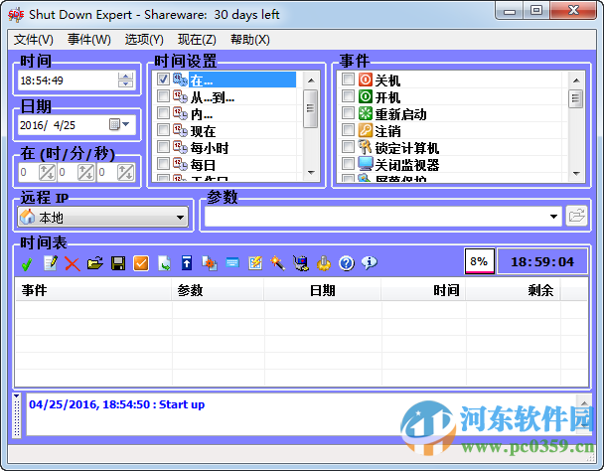This screenshot has width=604, height=471.
Task: Click the red X delete icon
Action: tap(73, 263)
